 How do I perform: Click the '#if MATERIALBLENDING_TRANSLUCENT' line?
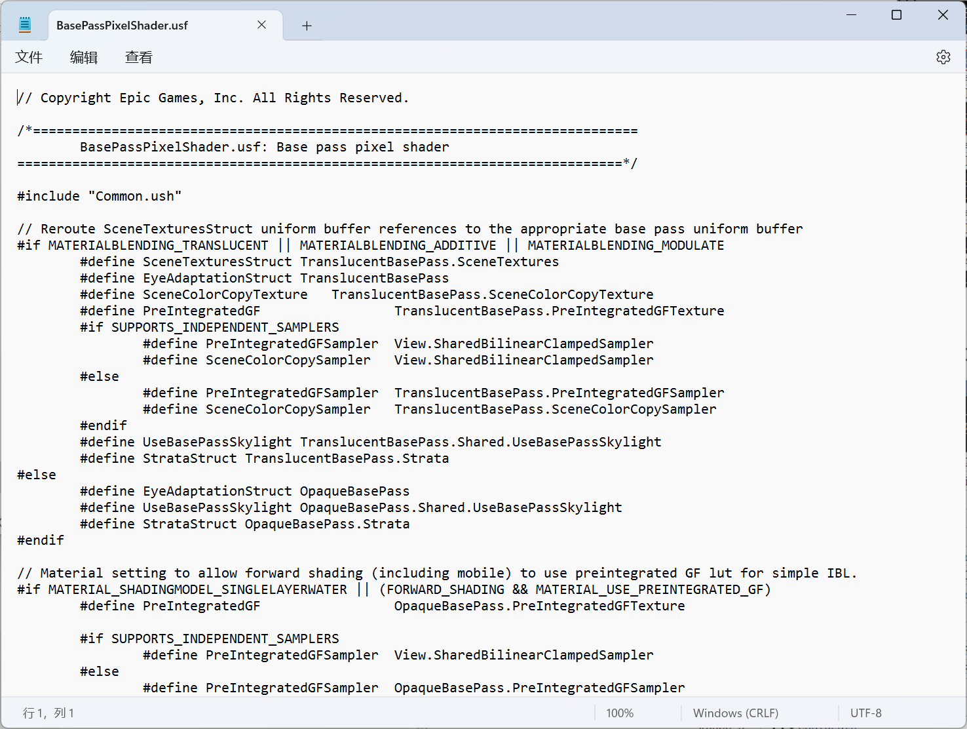tap(371, 245)
